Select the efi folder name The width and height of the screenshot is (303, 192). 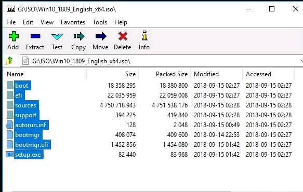click(19, 95)
